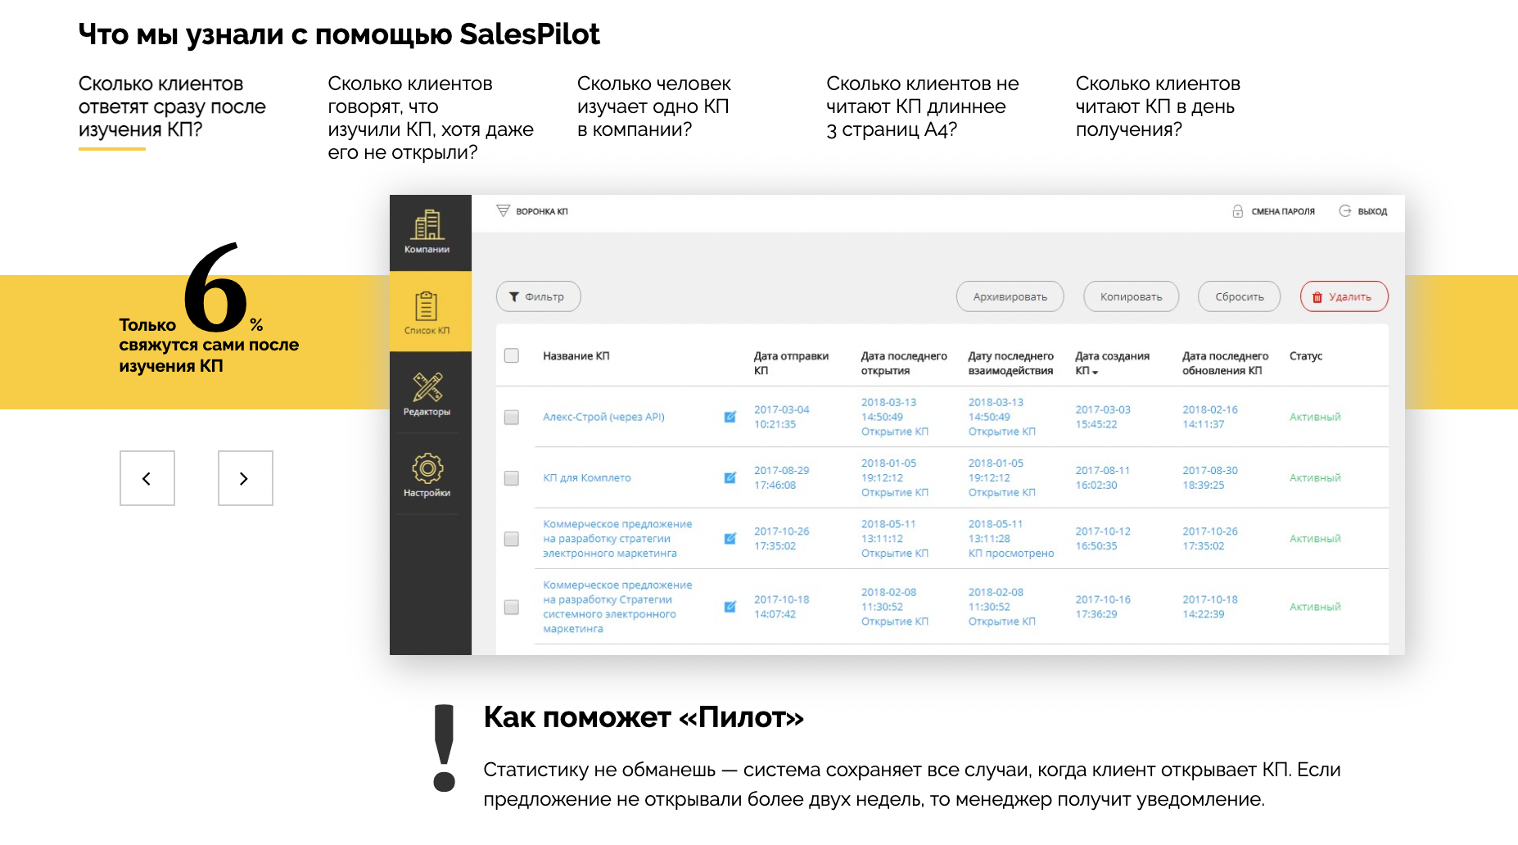Click the Статус column header
Image resolution: width=1518 pixels, height=845 pixels.
[x=1306, y=355]
